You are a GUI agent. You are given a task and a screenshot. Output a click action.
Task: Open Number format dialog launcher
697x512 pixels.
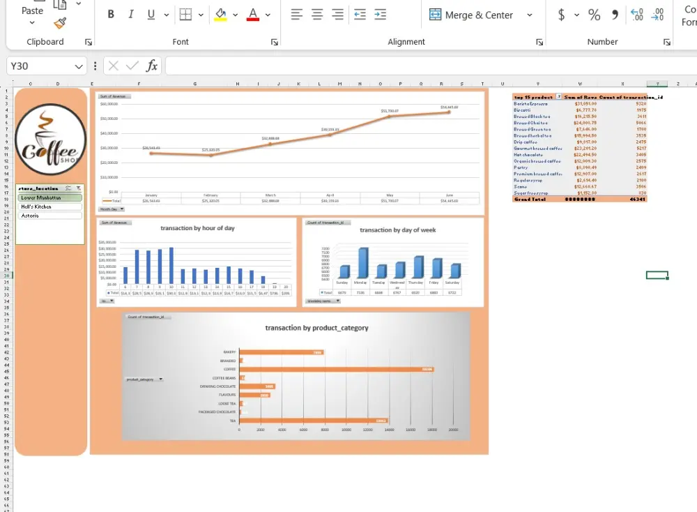click(667, 42)
